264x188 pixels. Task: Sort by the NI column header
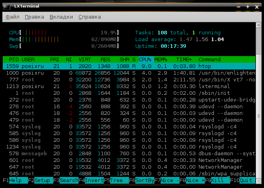pos(69,60)
